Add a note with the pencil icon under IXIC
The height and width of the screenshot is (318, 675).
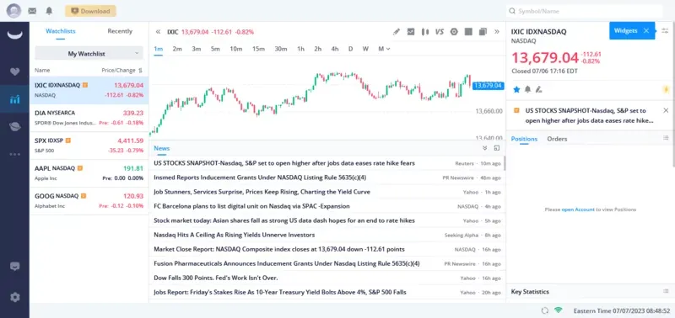point(538,89)
